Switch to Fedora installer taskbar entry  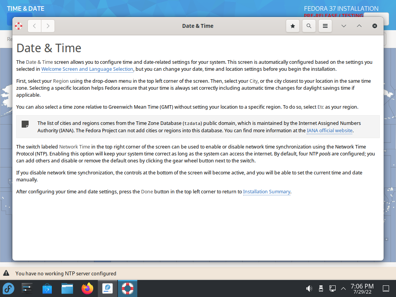coord(108,288)
